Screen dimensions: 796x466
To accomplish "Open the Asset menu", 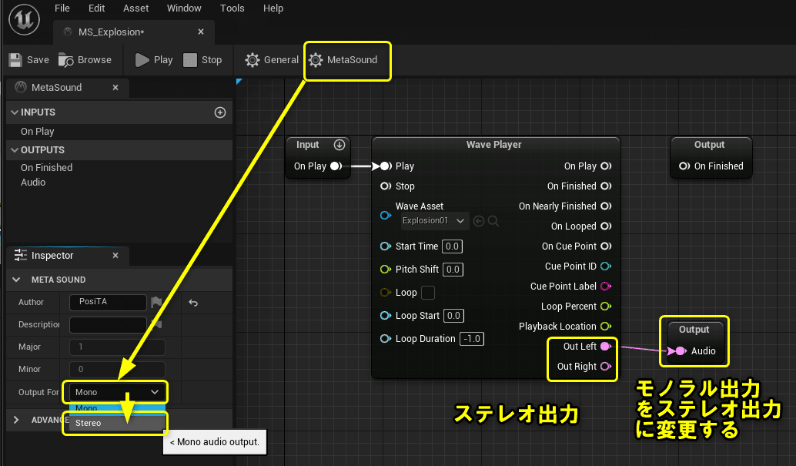I will click(135, 8).
